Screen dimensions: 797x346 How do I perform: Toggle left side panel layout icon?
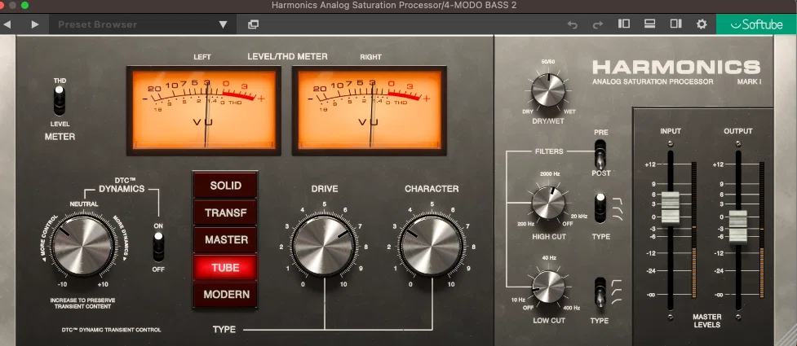click(624, 24)
